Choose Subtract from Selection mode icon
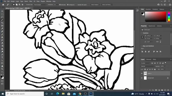172x96 pixels. 20,5
